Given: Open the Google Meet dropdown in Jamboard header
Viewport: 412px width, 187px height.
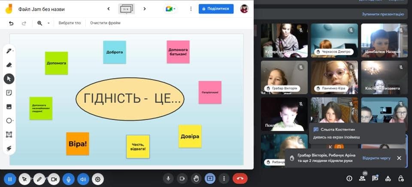Looking at the screenshot, I should pos(171,9).
